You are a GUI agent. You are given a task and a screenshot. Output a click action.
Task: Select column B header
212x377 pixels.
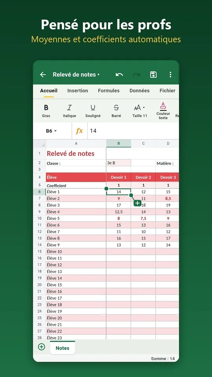click(x=119, y=144)
